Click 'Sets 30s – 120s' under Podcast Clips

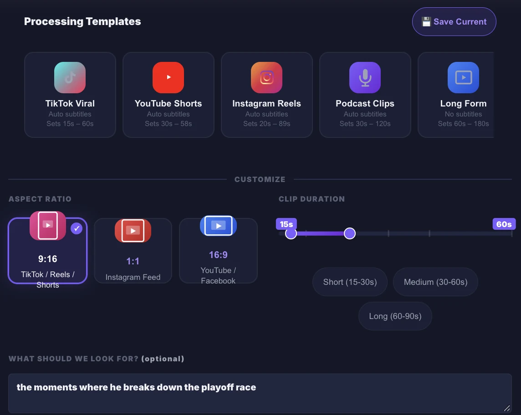[x=365, y=123]
